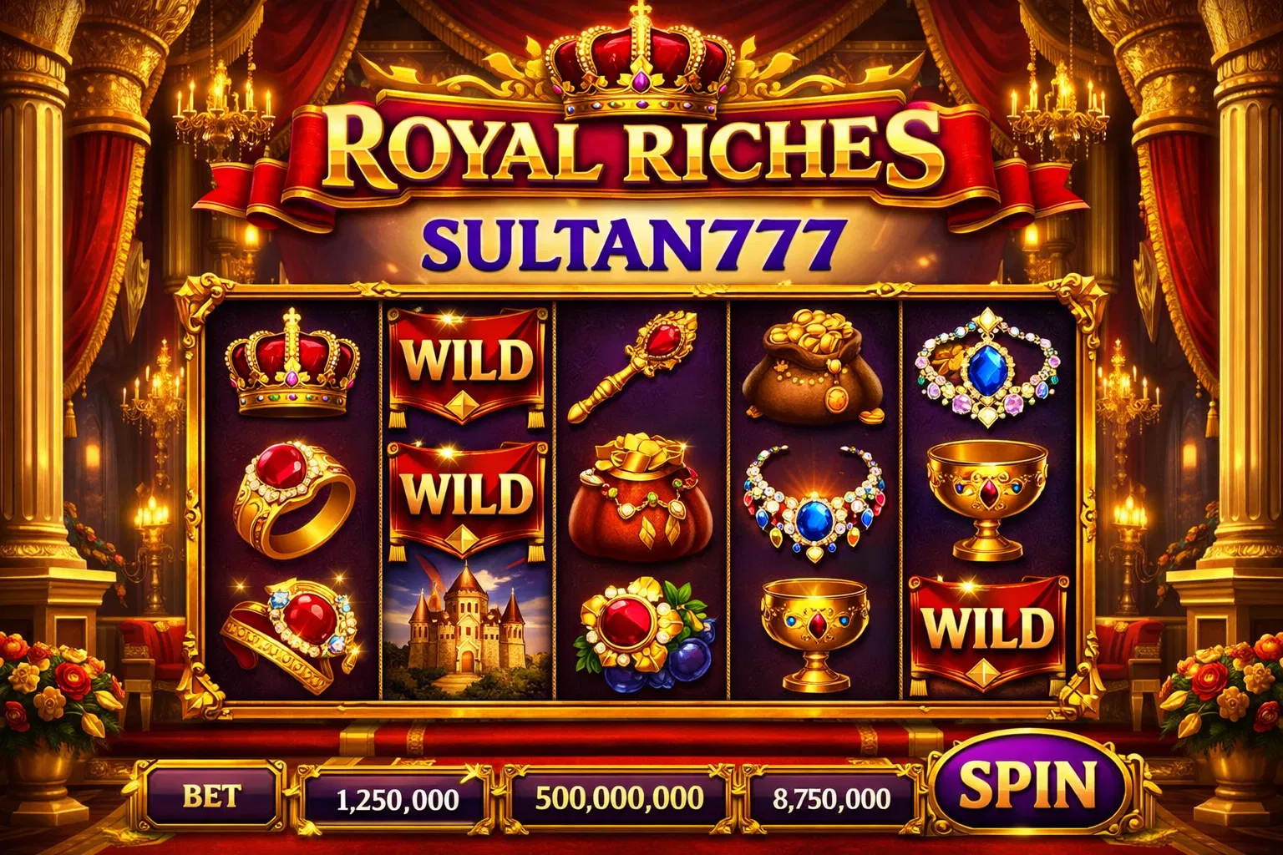
Task: Click the purple SPIN button
Action: click(1027, 783)
